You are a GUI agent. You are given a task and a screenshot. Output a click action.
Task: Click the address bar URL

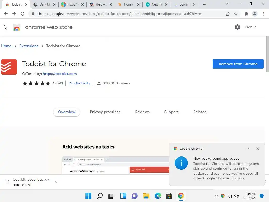point(119,14)
